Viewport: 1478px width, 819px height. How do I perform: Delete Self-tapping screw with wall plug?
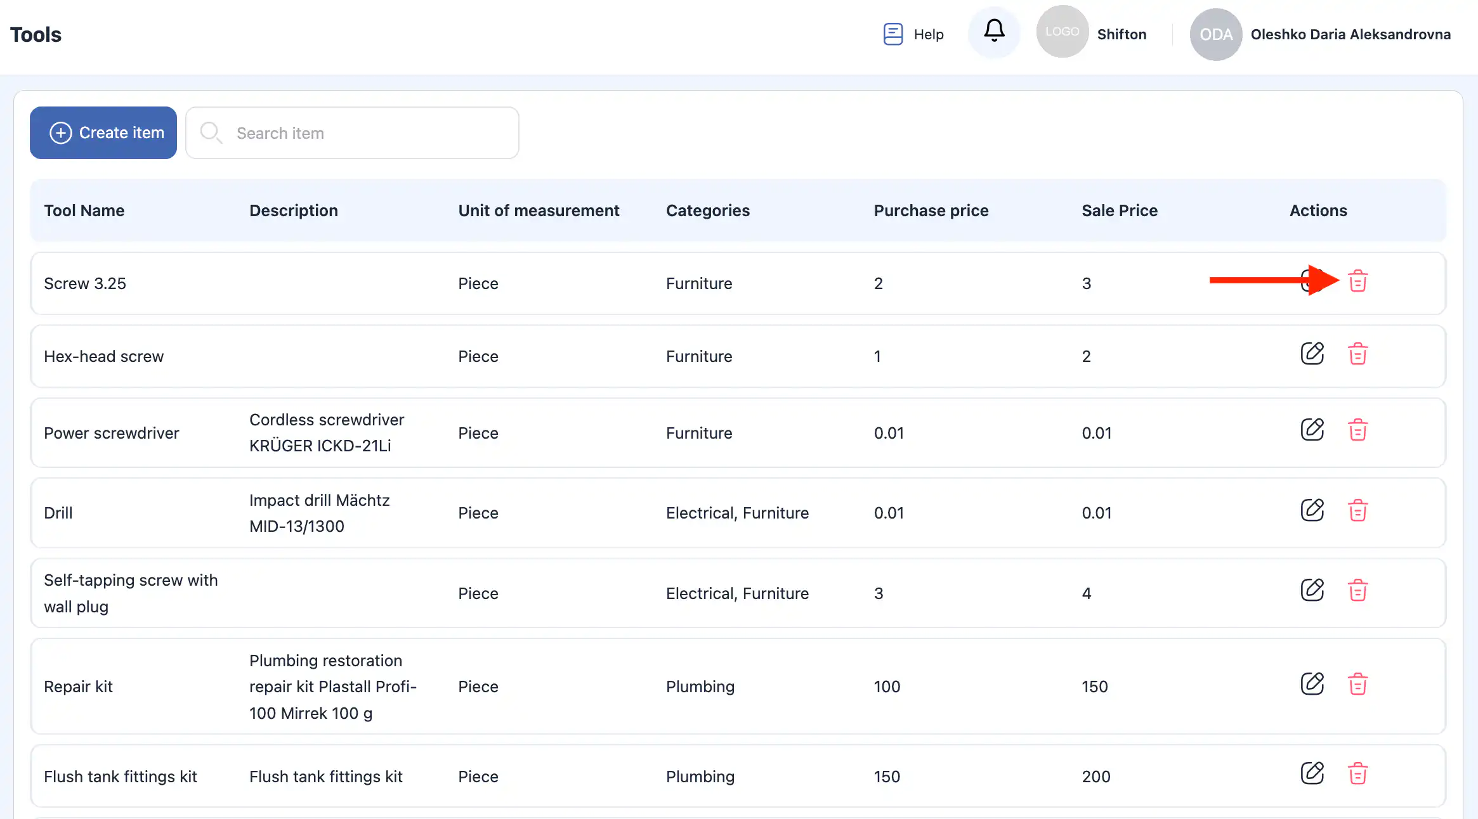tap(1357, 590)
